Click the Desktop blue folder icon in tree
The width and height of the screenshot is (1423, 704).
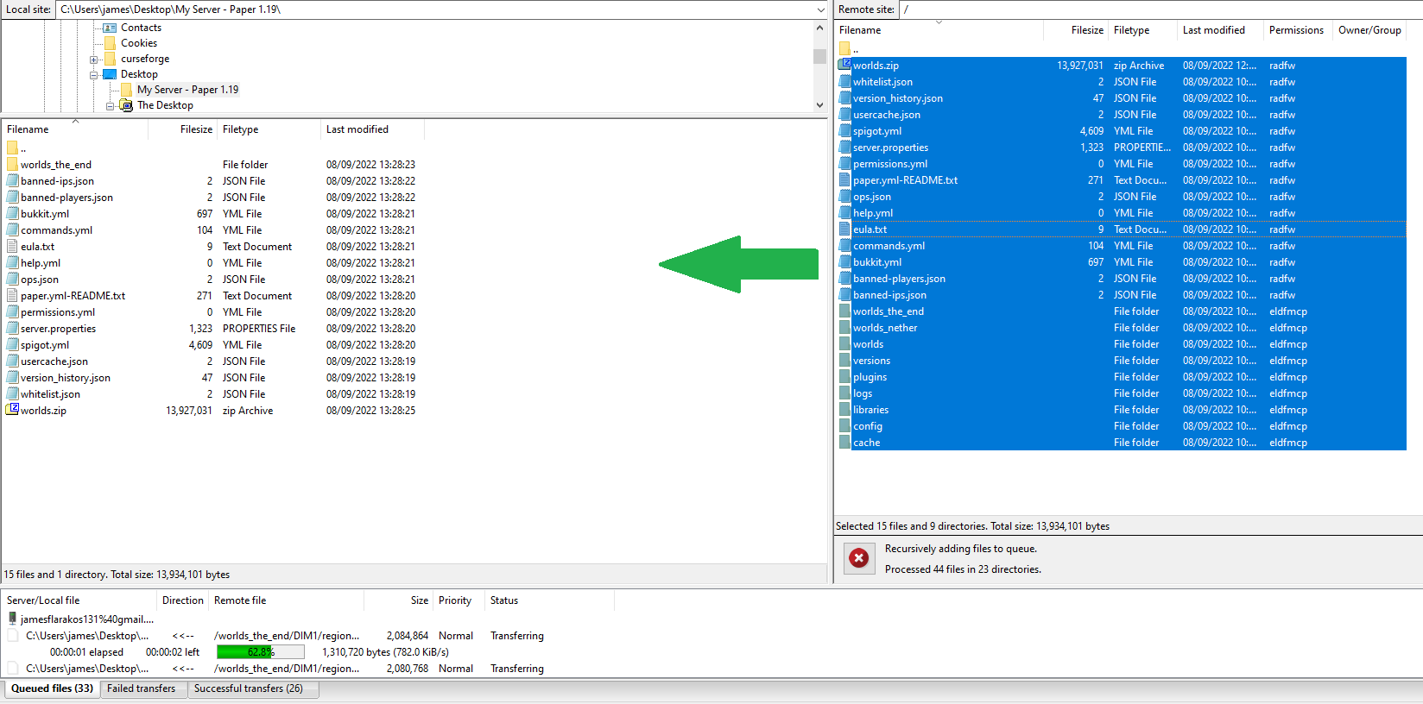click(x=110, y=74)
